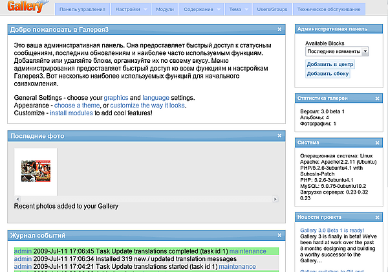Click the Версия: 3.0 beta 1 text

[x=322, y=111]
